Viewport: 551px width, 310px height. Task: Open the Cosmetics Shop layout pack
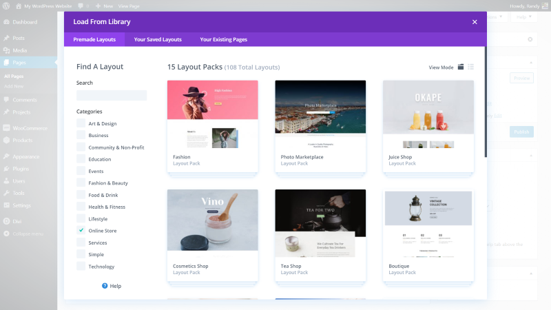tap(213, 235)
